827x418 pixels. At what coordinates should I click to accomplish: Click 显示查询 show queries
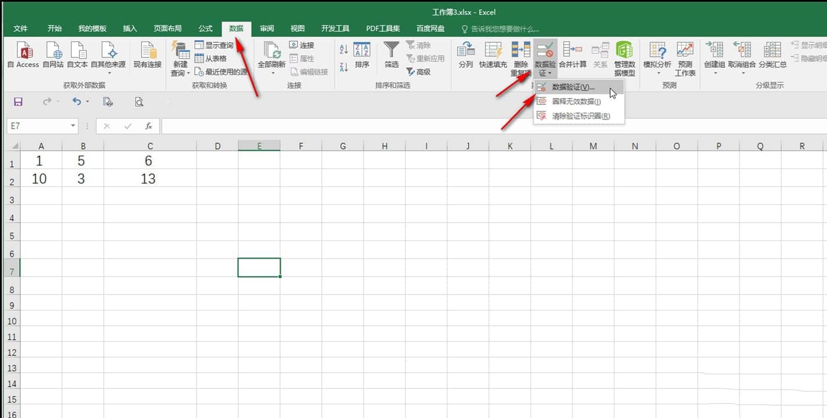pyautogui.click(x=214, y=45)
